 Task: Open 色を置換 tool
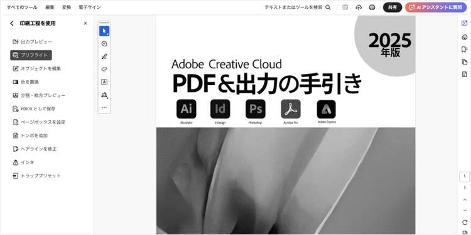pyautogui.click(x=26, y=82)
